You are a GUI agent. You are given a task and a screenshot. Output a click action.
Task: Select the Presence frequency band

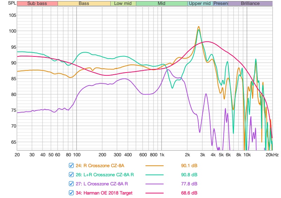click(x=221, y=4)
